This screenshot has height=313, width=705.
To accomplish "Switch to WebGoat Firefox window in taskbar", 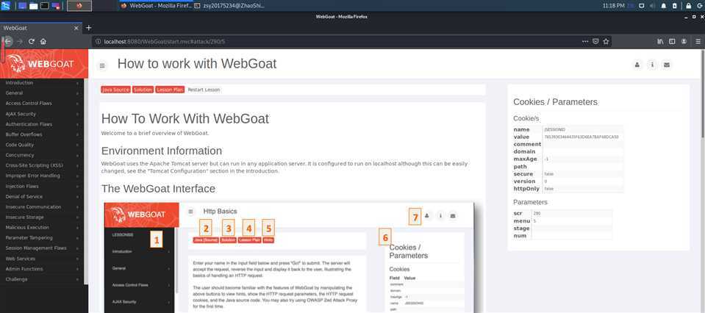I will pos(157,6).
